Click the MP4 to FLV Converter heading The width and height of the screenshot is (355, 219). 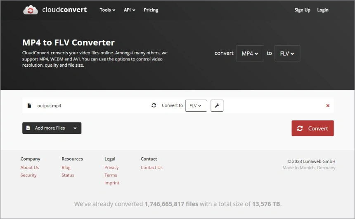point(69,42)
